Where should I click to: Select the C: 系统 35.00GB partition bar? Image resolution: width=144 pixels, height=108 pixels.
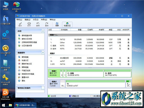(x=85, y=73)
